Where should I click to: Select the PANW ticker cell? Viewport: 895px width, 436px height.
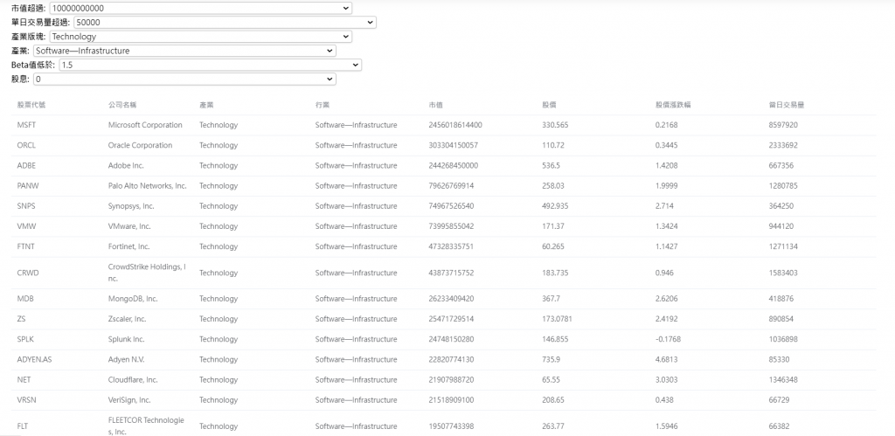click(27, 186)
